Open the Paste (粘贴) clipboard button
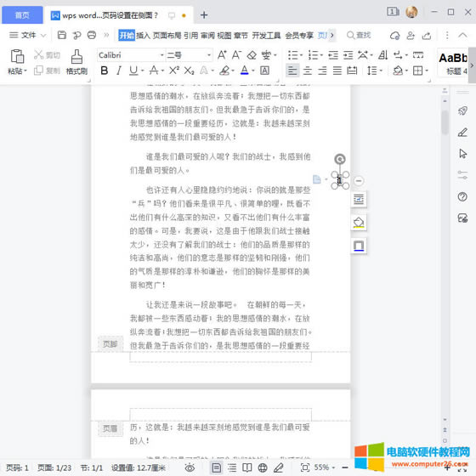The width and height of the screenshot is (476, 476). tap(17, 62)
